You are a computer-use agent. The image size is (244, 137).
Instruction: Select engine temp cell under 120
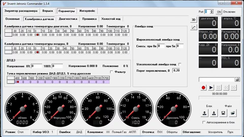coord(125,35)
